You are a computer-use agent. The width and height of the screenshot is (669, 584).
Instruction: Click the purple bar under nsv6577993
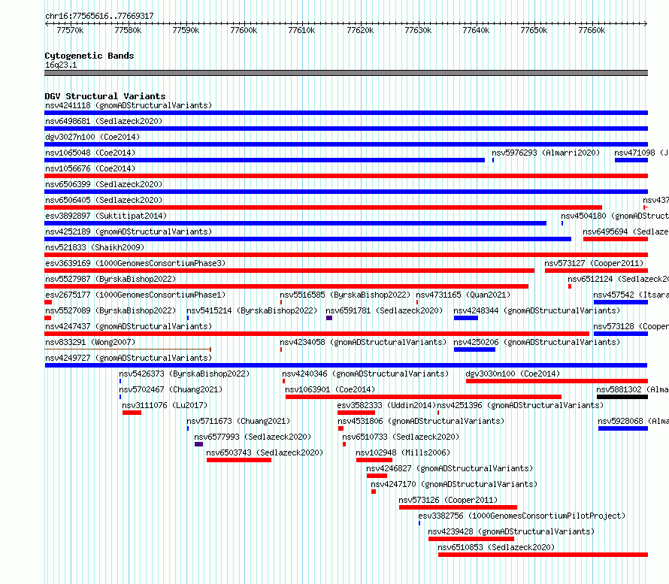(x=198, y=444)
